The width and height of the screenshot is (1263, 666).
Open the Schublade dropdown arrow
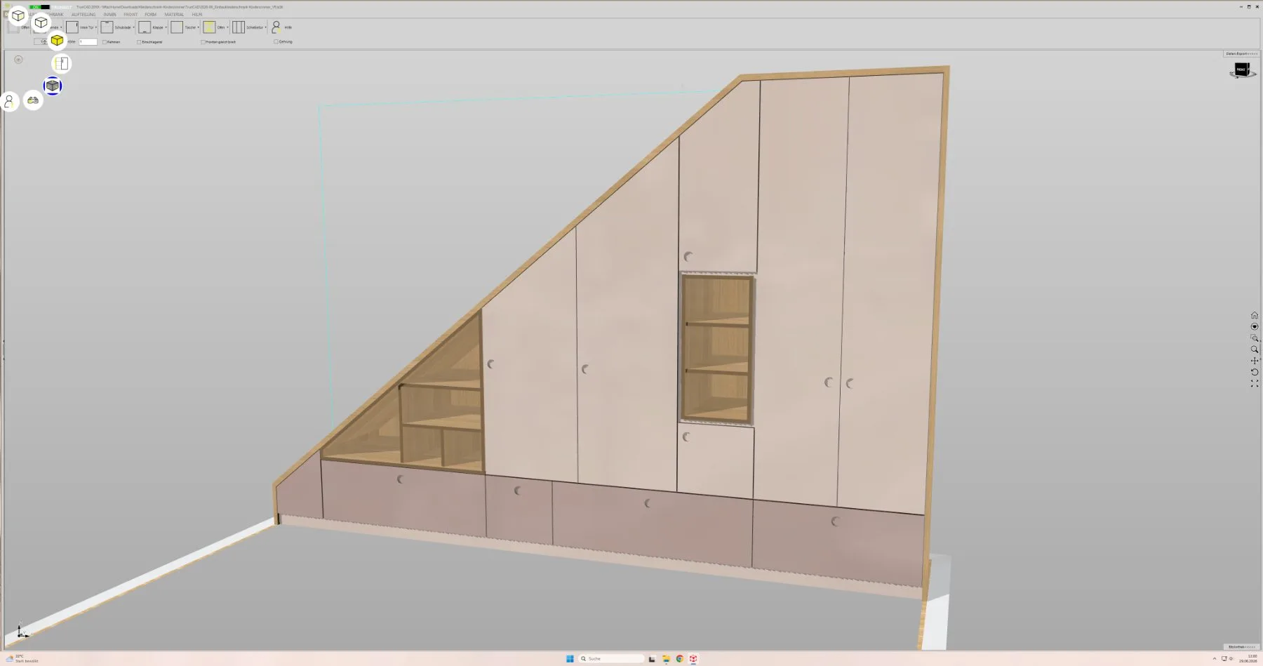pos(134,27)
